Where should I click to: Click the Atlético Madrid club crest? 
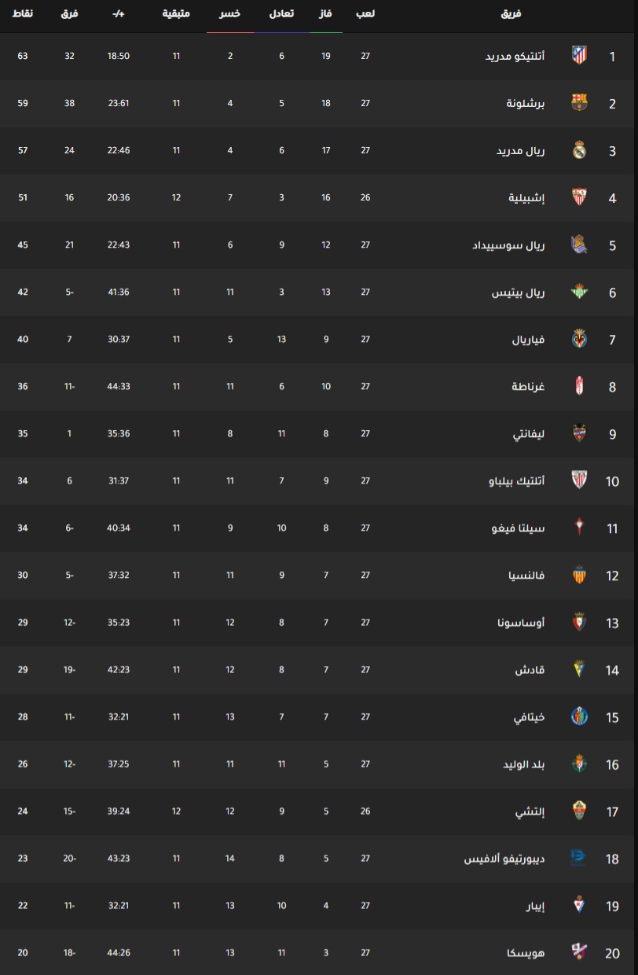579,56
